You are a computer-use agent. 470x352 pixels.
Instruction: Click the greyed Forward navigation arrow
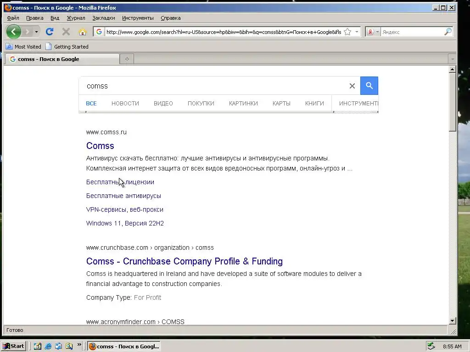pyautogui.click(x=27, y=32)
